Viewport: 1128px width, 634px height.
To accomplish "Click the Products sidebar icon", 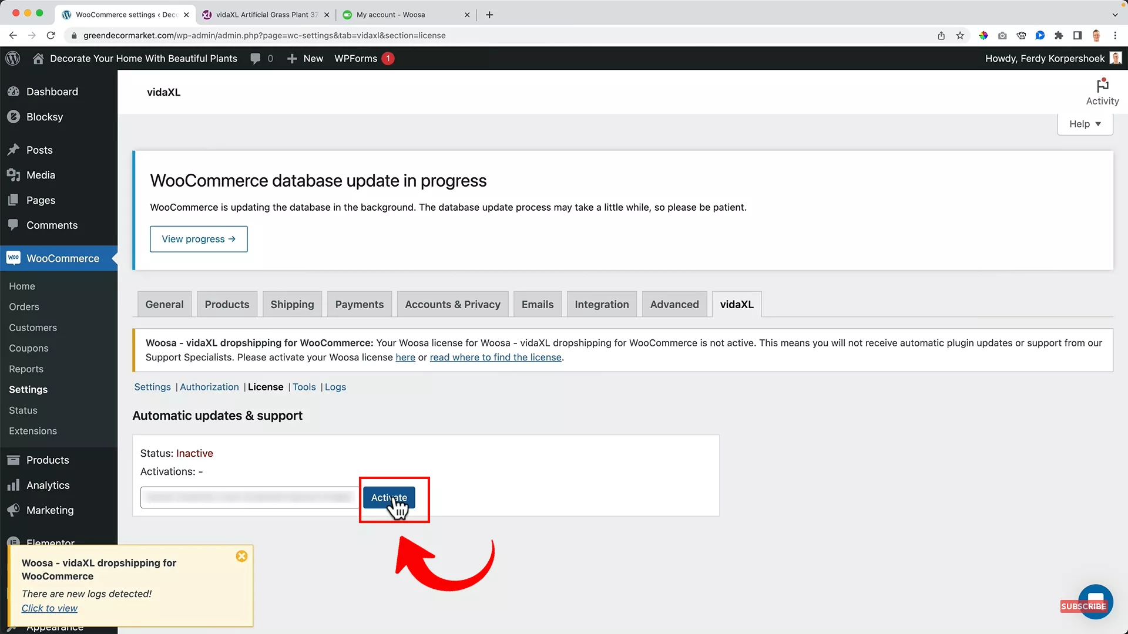I will 14,460.
